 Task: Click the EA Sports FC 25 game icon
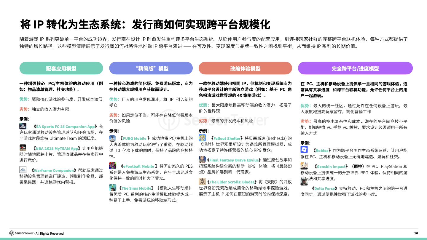pos(23,126)
